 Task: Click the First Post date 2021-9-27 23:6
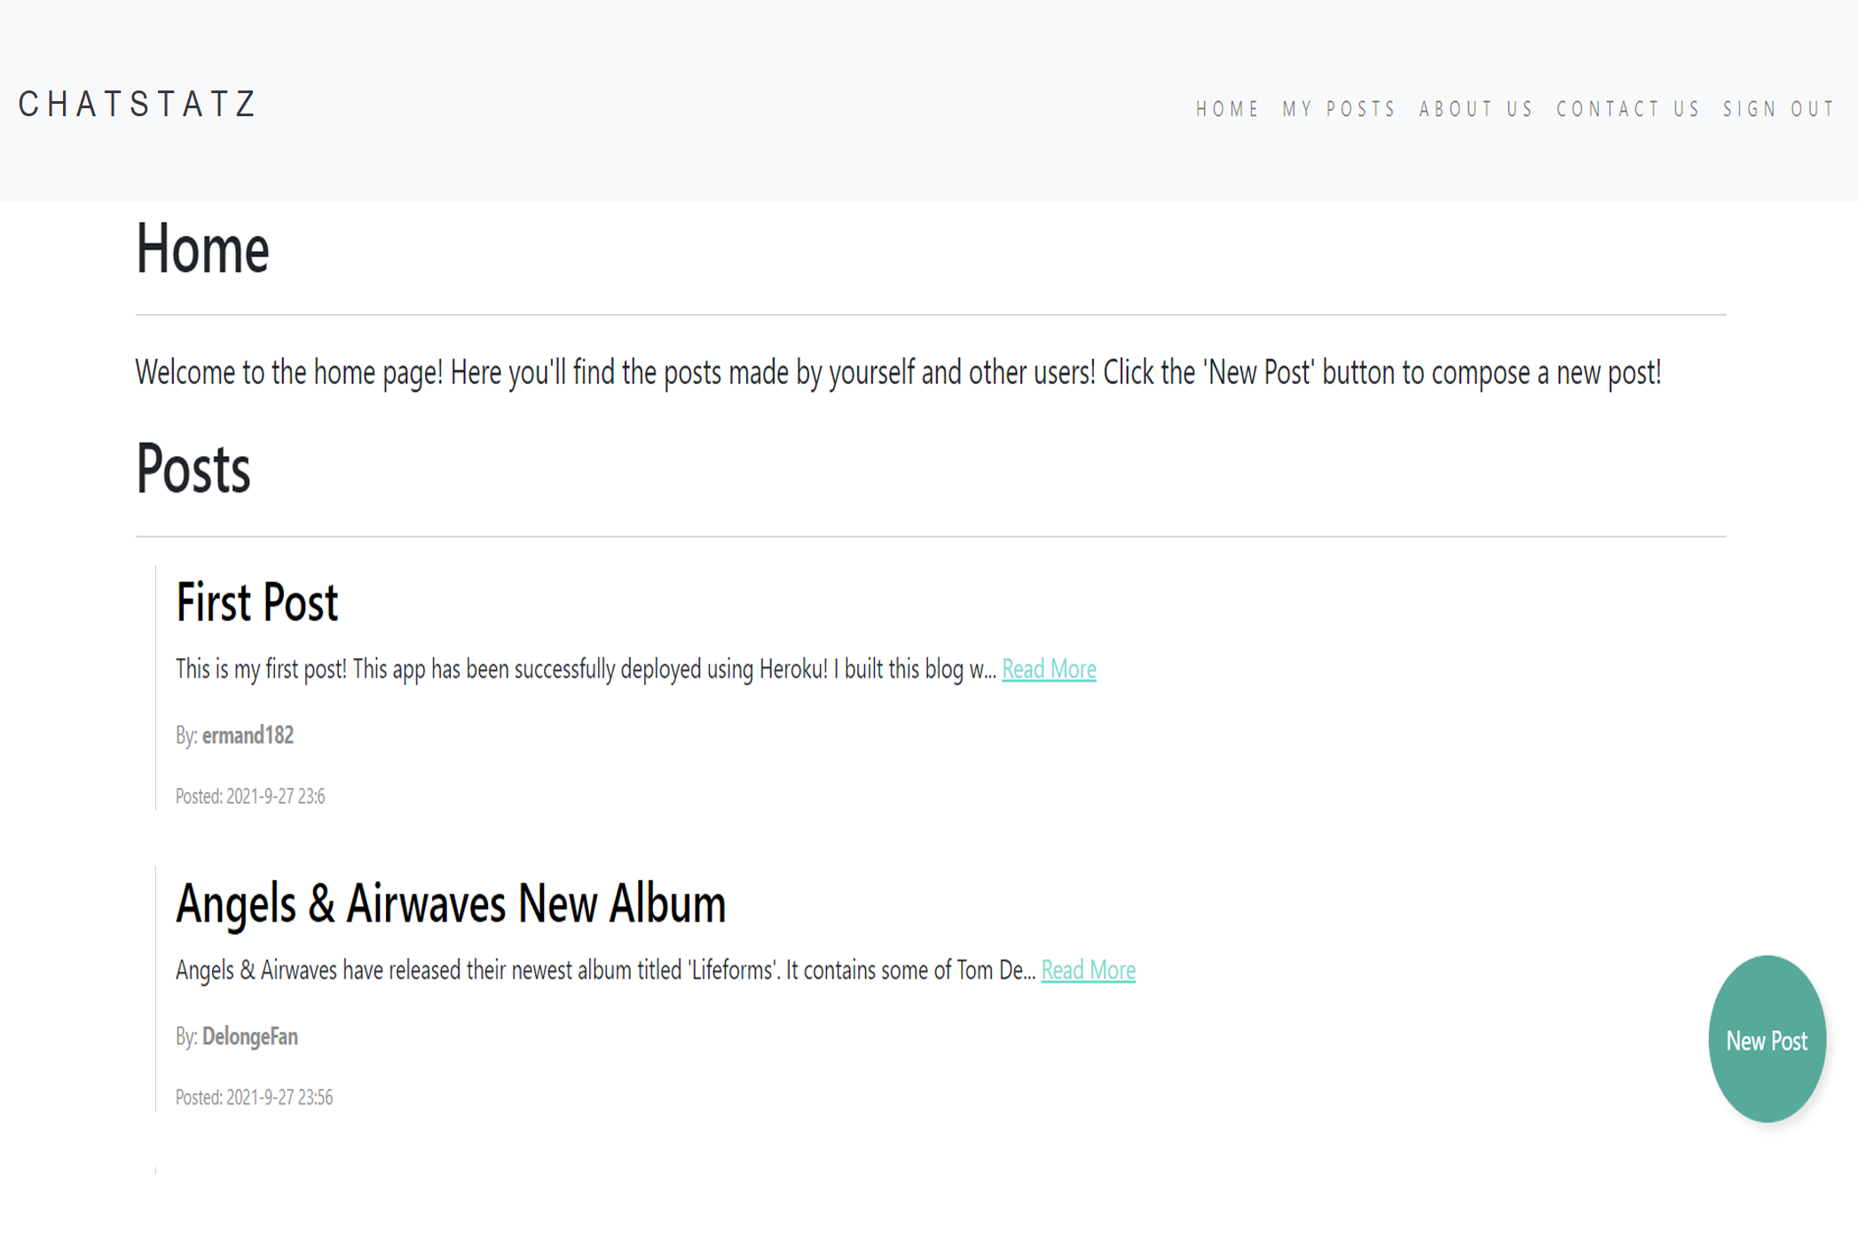click(276, 797)
